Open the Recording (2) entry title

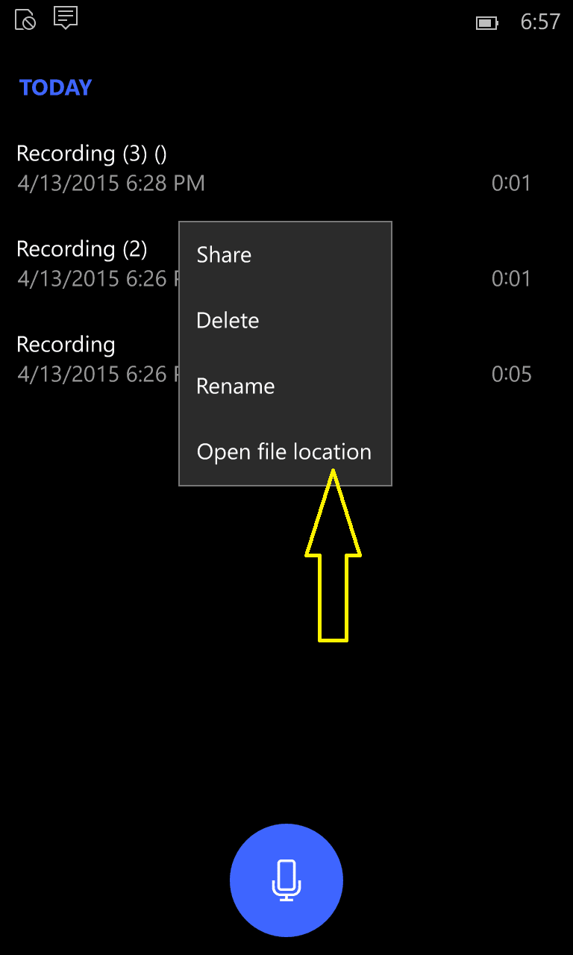[82, 249]
